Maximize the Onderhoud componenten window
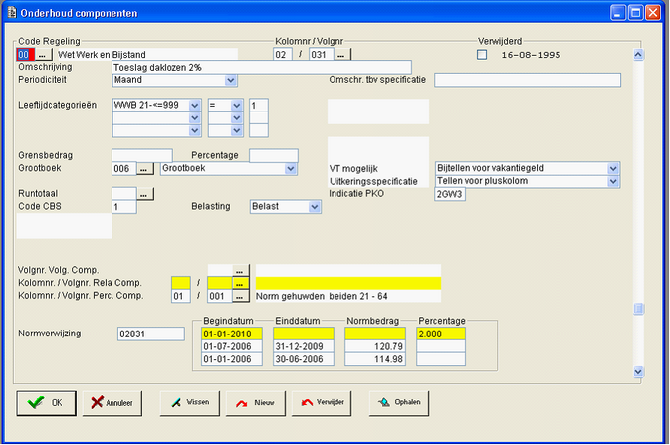 pos(636,13)
